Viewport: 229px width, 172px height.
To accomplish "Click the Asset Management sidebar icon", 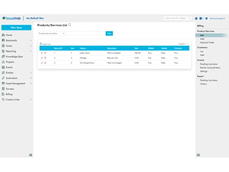I will (3, 83).
